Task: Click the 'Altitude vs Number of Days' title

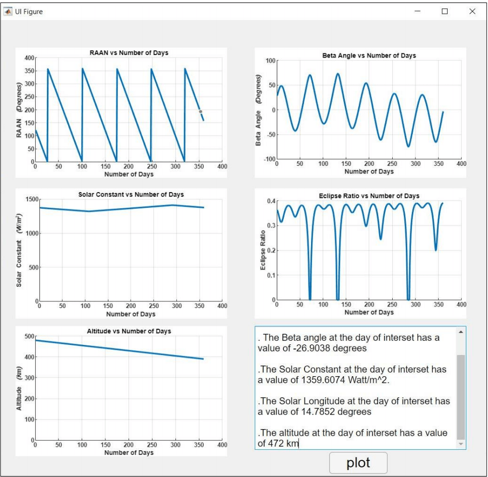Action: pyautogui.click(x=129, y=331)
